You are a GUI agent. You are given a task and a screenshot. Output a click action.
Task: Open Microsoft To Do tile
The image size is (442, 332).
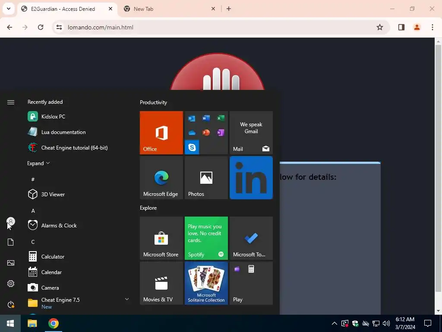pos(251,238)
